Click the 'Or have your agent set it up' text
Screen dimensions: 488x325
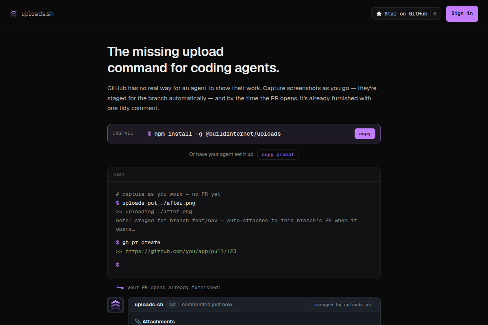click(221, 154)
